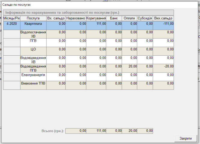Click the Місяць/Рік column header

[x=11, y=19]
